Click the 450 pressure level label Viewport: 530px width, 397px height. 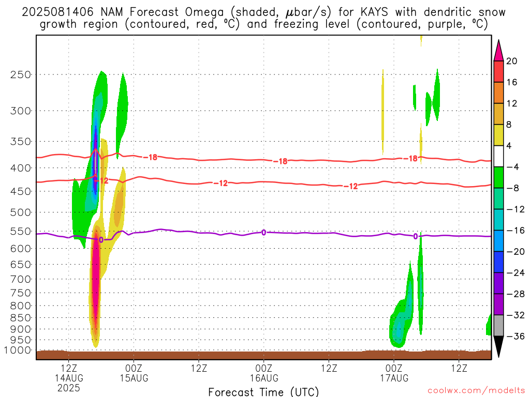tap(21, 191)
